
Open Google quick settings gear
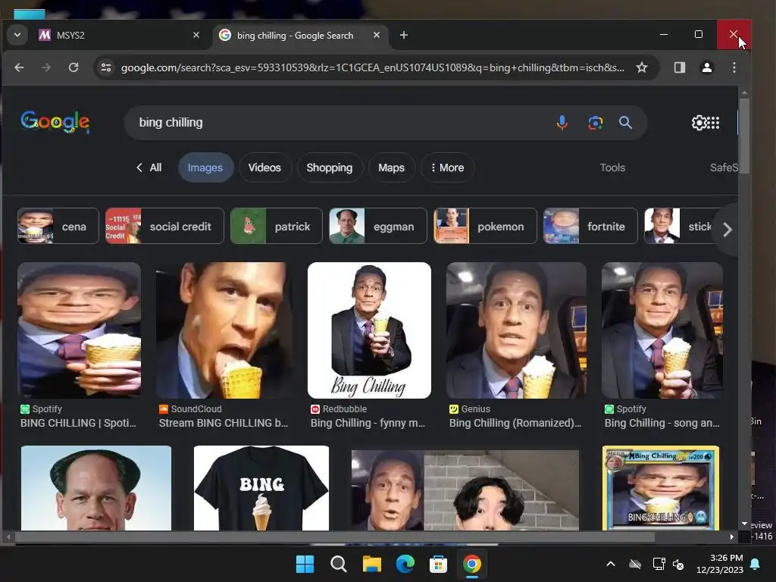699,122
